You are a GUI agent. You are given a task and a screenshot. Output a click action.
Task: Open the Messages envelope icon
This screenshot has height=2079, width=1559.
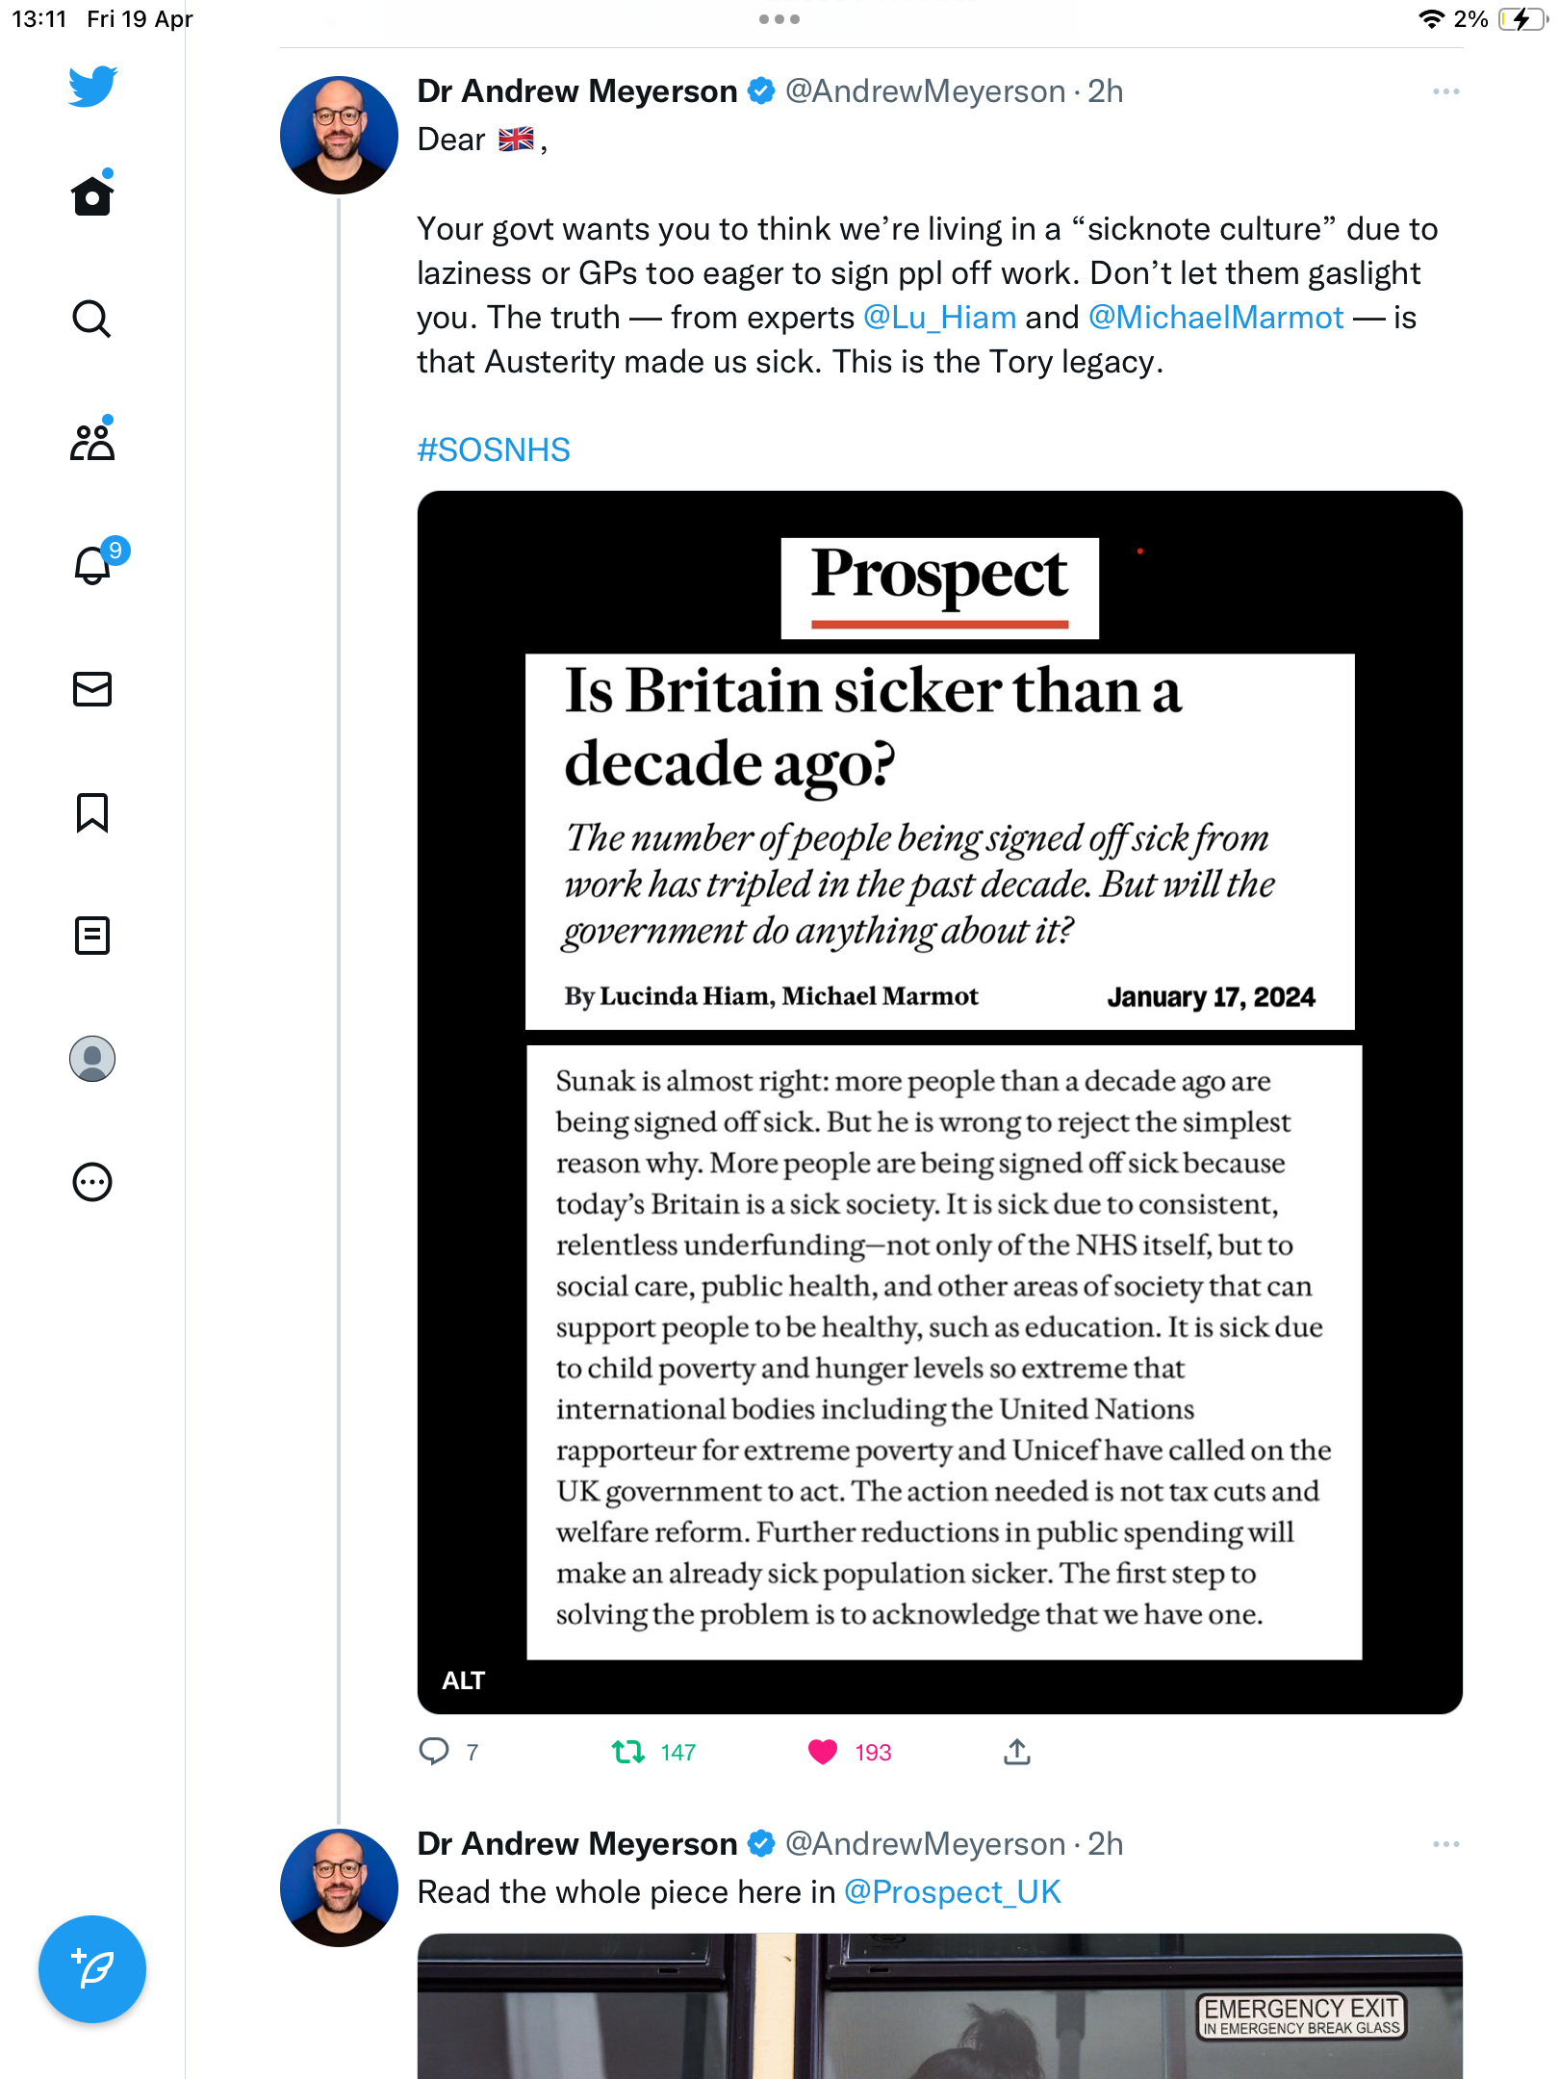click(92, 689)
